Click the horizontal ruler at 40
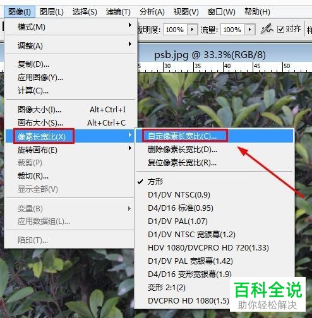The width and height of the screenshot is (312, 318). 227,66
